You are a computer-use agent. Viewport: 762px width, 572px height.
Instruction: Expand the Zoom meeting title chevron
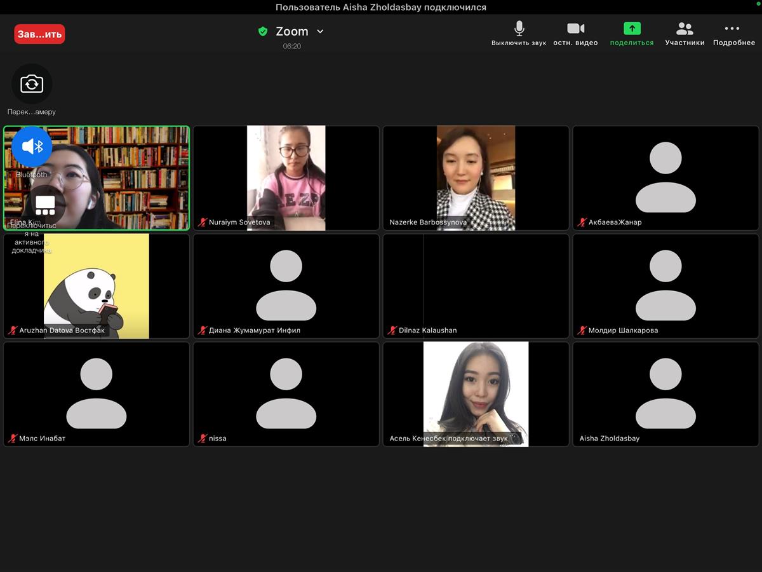(320, 31)
